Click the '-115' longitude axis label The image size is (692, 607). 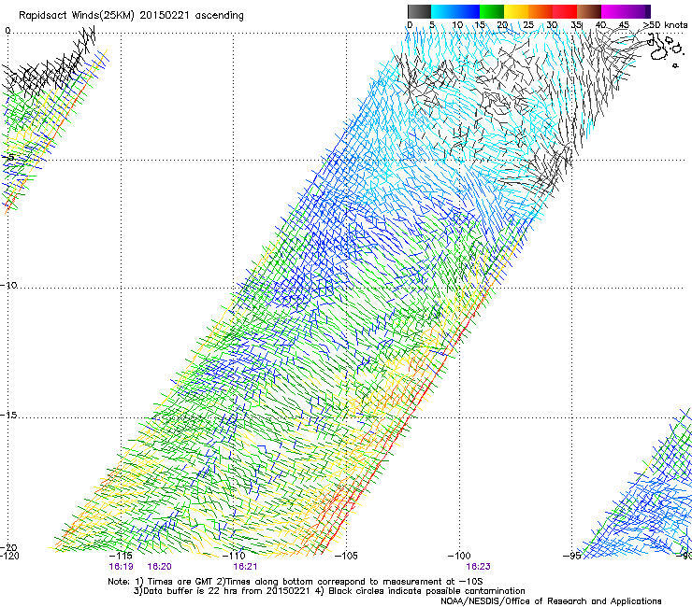point(121,556)
